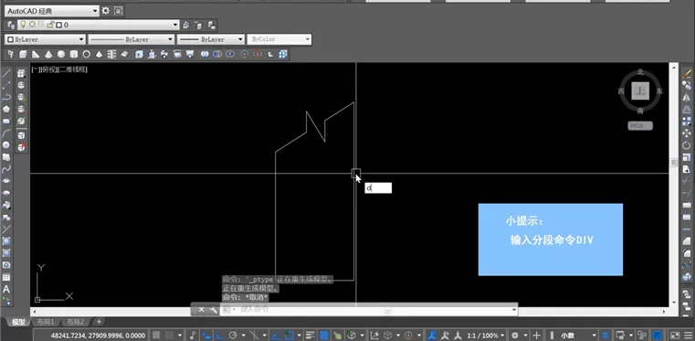Add a new layout with plus tab
This screenshot has height=341, width=695.
point(99,322)
